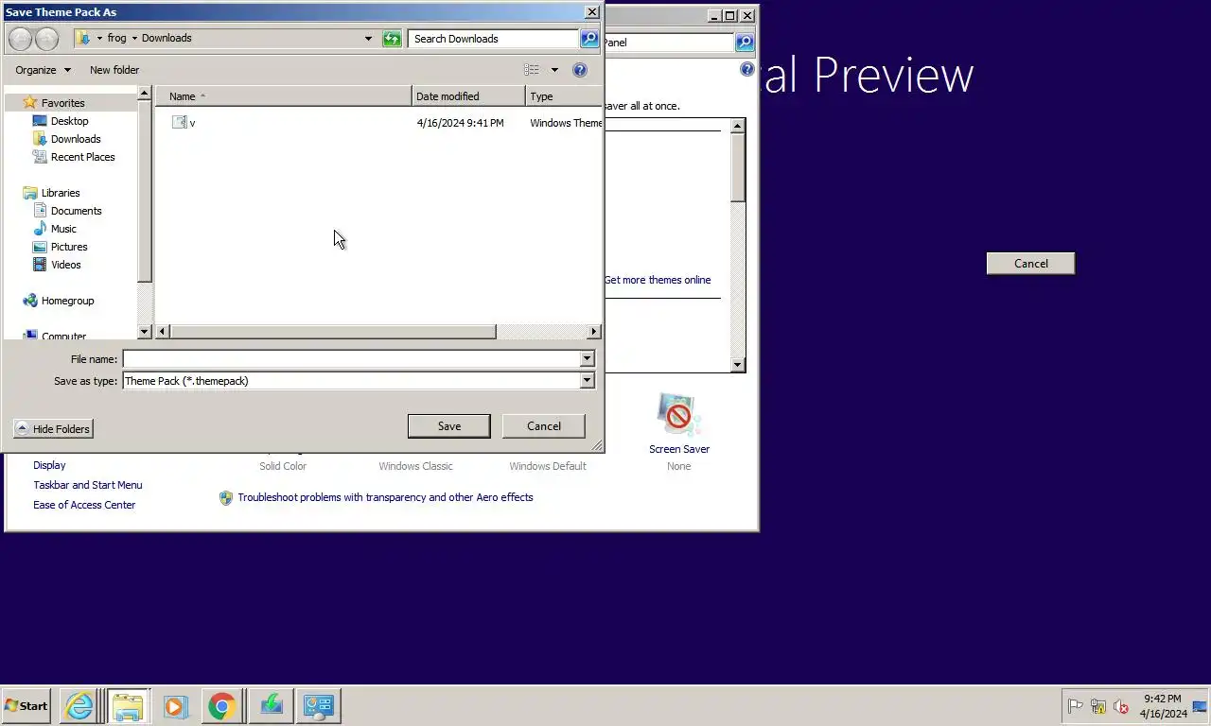Click the muted speaker tray icon
This screenshot has height=726, width=1211.
pos(1121,706)
